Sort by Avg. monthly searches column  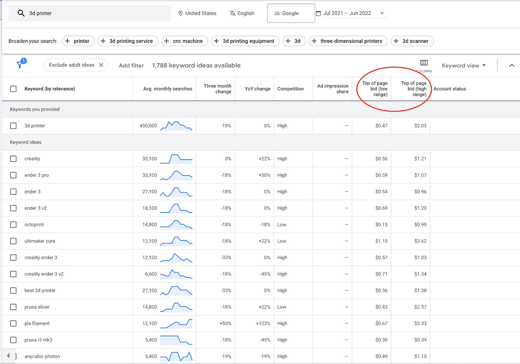pos(167,89)
